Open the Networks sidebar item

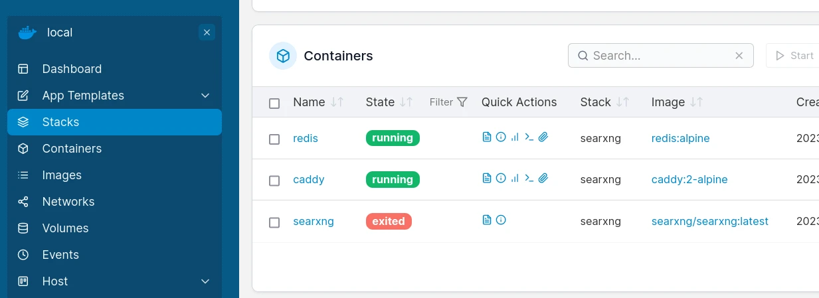68,202
